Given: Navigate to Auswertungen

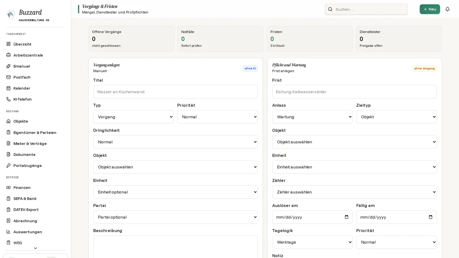Looking at the screenshot, I should [35, 232].
